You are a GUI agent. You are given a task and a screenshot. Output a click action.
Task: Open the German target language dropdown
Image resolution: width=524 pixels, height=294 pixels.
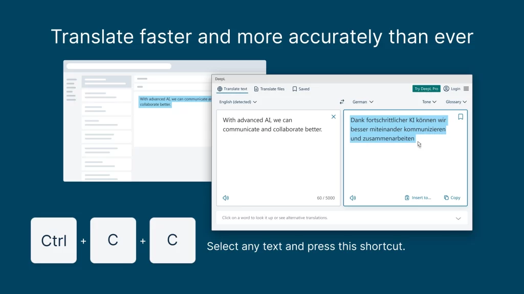click(363, 102)
